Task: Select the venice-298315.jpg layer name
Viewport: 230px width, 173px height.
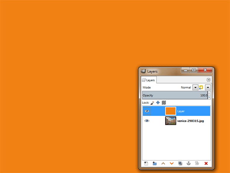Action: tap(191, 121)
